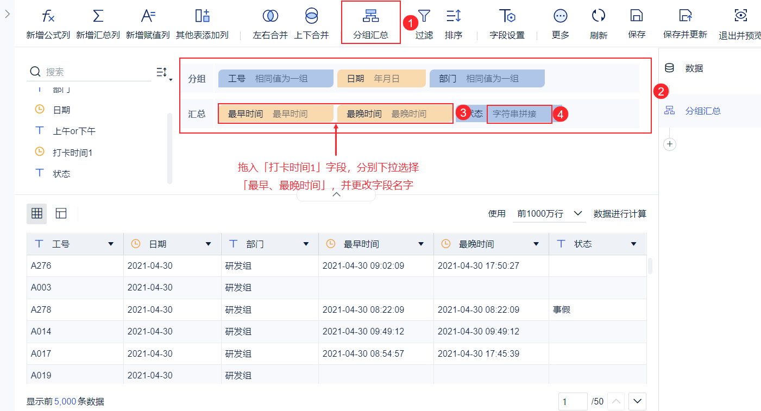Click the 刷新 refresh icon
Image resolution: width=761 pixels, height=411 pixels.
pos(599,16)
